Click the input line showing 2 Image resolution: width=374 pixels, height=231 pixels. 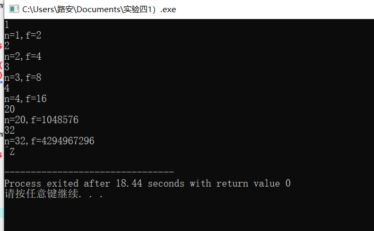pyautogui.click(x=7, y=46)
